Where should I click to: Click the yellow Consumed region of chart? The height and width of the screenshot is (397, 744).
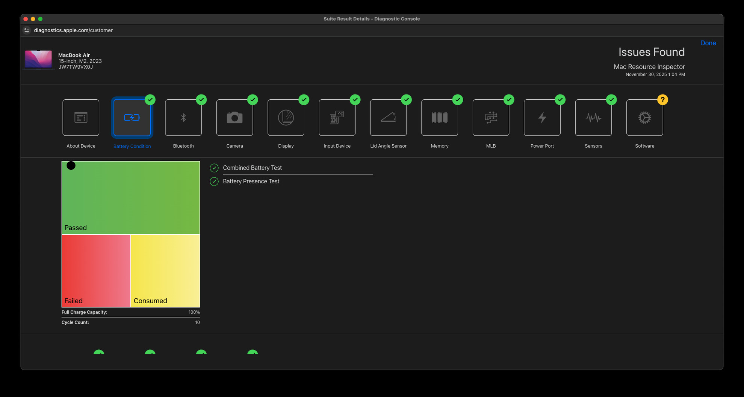tap(165, 271)
